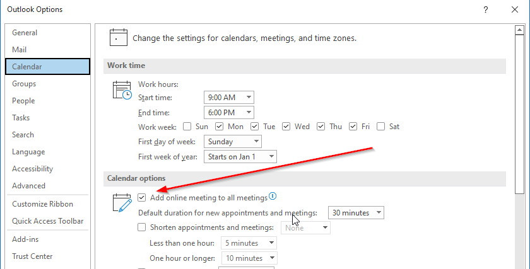Viewport: 530px width, 269px height.
Task: Open First day of week dropdown
Action: coord(233,142)
